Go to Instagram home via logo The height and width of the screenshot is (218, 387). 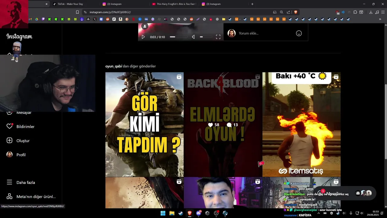click(19, 37)
